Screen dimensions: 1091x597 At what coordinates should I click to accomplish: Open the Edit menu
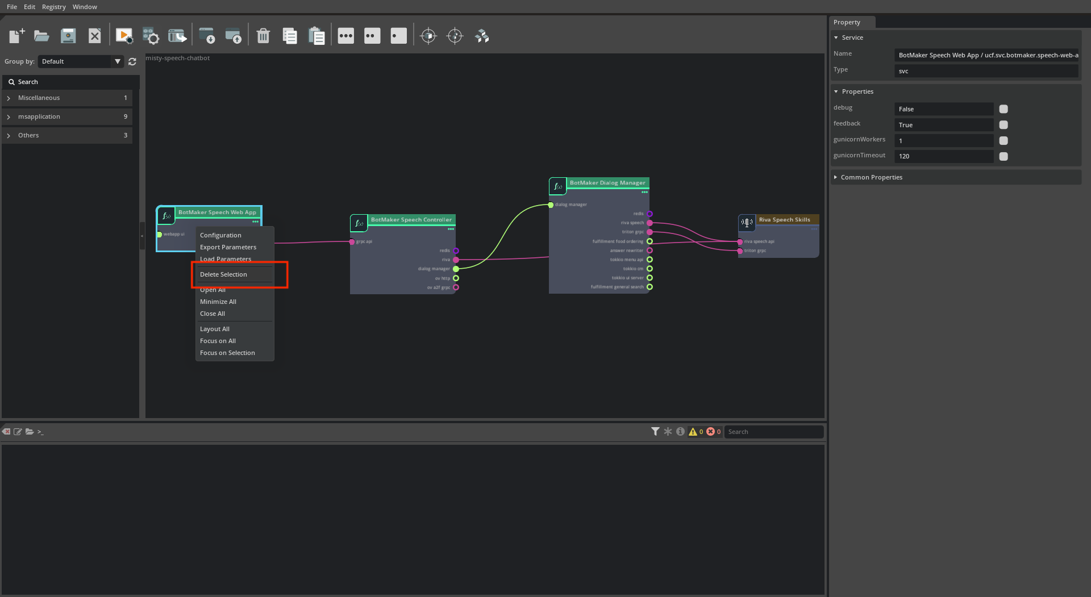(x=30, y=7)
